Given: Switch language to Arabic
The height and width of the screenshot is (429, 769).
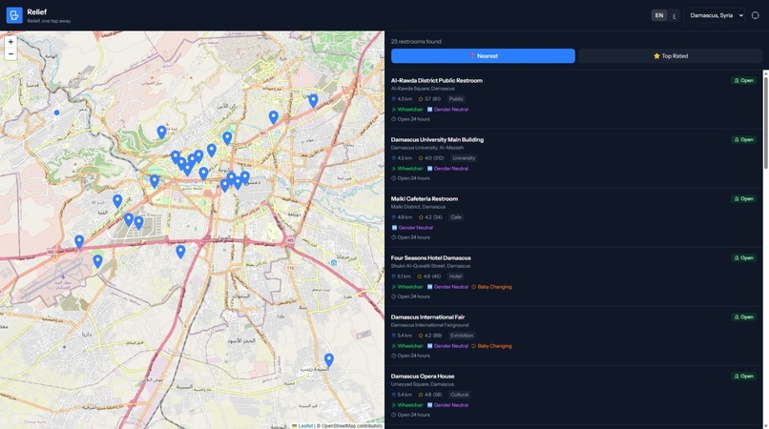Looking at the screenshot, I should pos(674,15).
